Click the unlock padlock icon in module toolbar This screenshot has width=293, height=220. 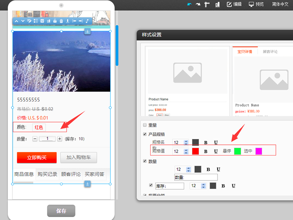55,21
